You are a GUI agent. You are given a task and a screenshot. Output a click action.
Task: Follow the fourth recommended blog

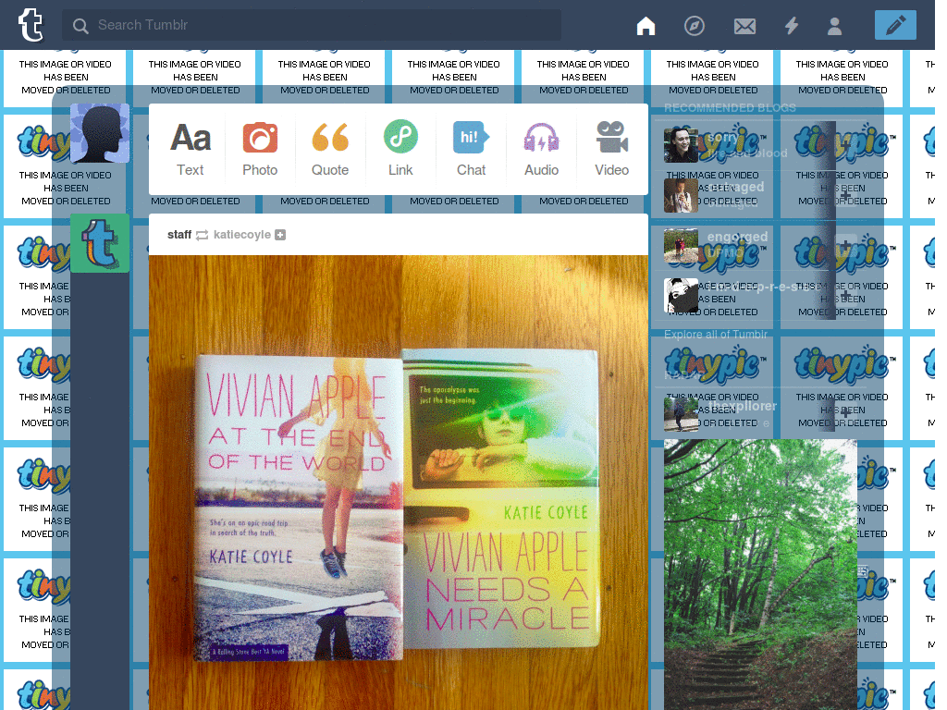pos(845,295)
